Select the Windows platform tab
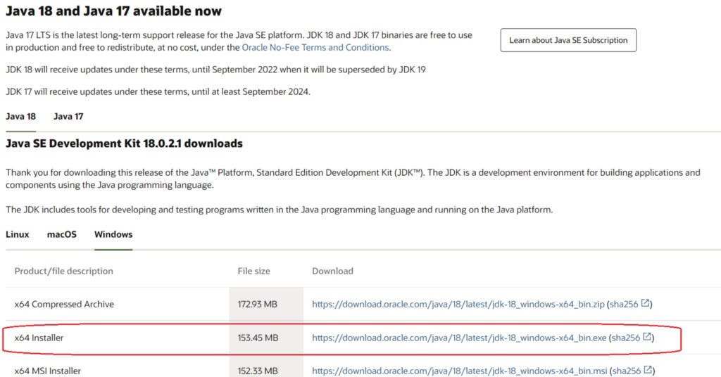Screen dimensions: 721x377 tap(113, 234)
